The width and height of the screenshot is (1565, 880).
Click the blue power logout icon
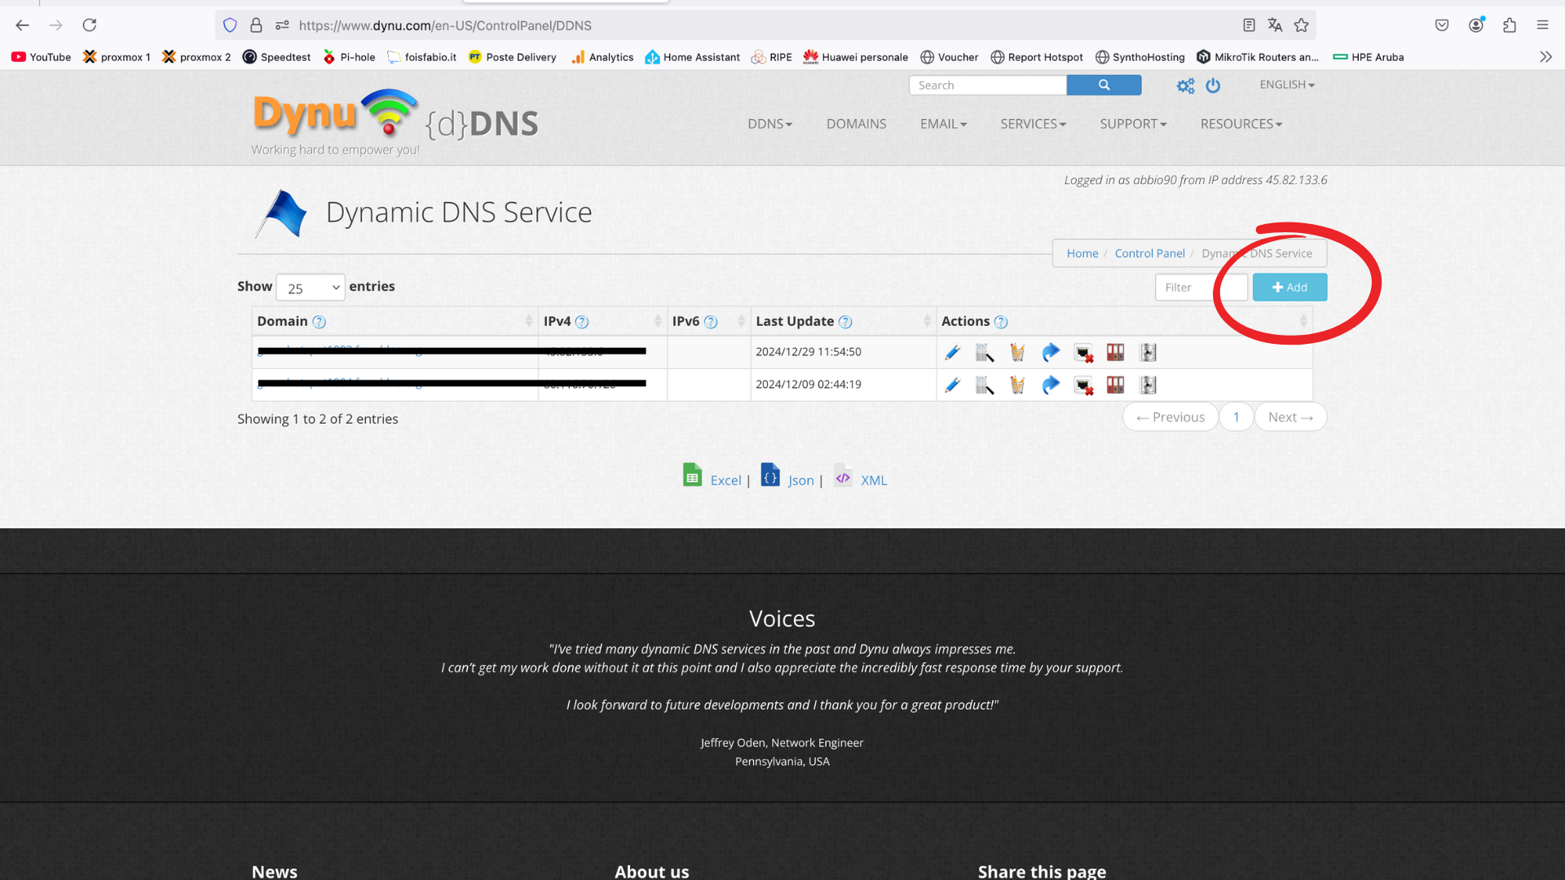click(x=1213, y=86)
